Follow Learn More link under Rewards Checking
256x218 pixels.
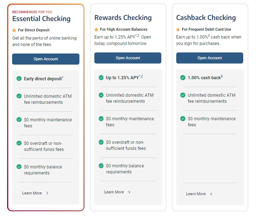pyautogui.click(x=114, y=192)
